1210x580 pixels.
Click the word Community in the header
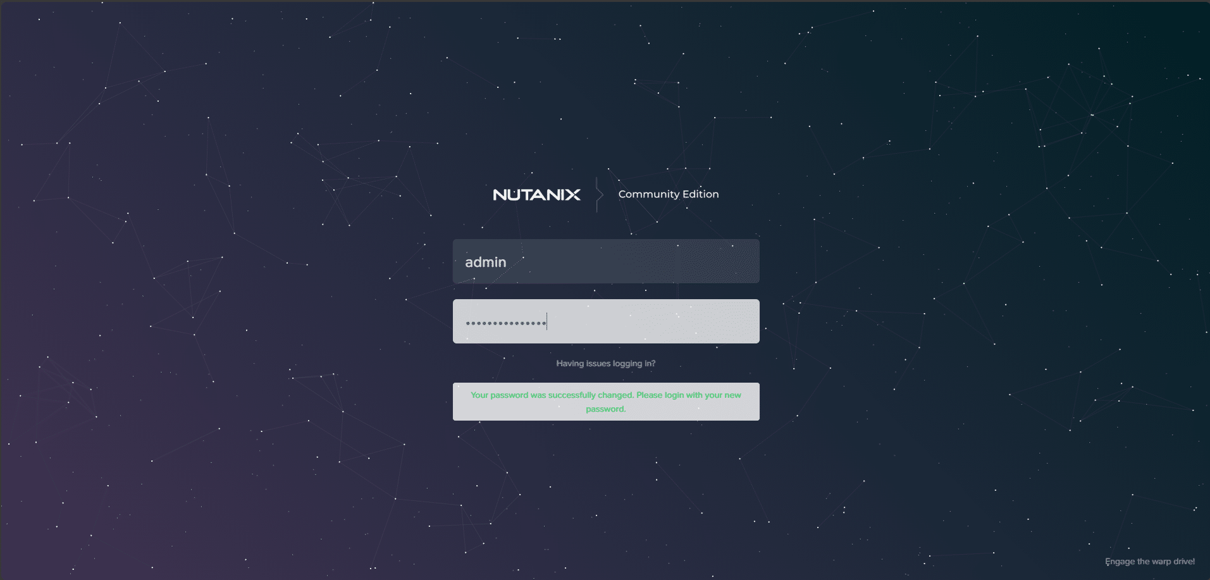[x=648, y=194]
